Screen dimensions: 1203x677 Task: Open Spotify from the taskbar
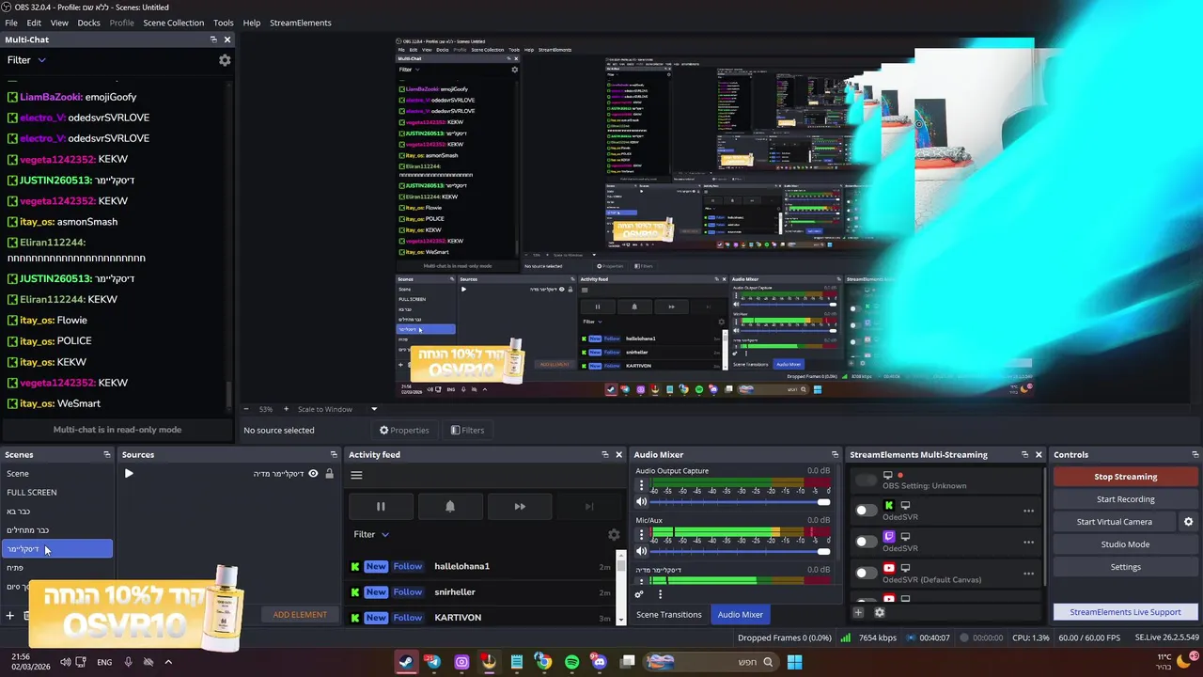571,662
